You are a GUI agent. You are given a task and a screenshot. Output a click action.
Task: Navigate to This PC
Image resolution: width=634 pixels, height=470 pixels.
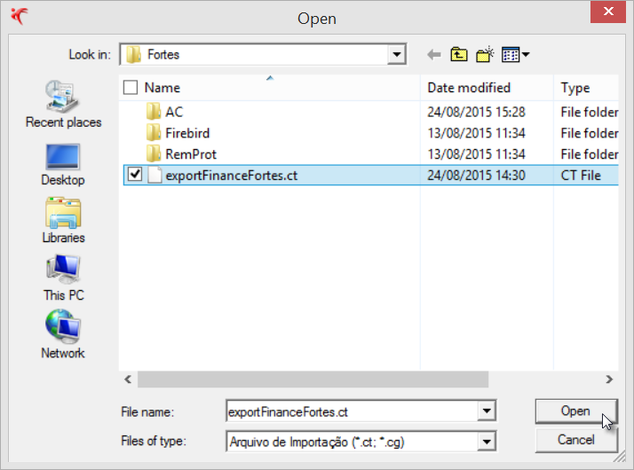63,278
